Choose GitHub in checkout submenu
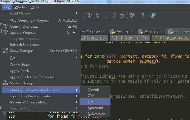Image resolution: width=190 pixels, height=120 pixels. (95, 90)
